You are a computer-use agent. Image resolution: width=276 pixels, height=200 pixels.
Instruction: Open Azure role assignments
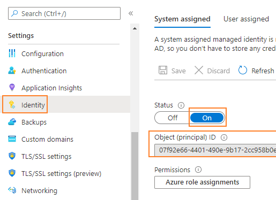202,182
